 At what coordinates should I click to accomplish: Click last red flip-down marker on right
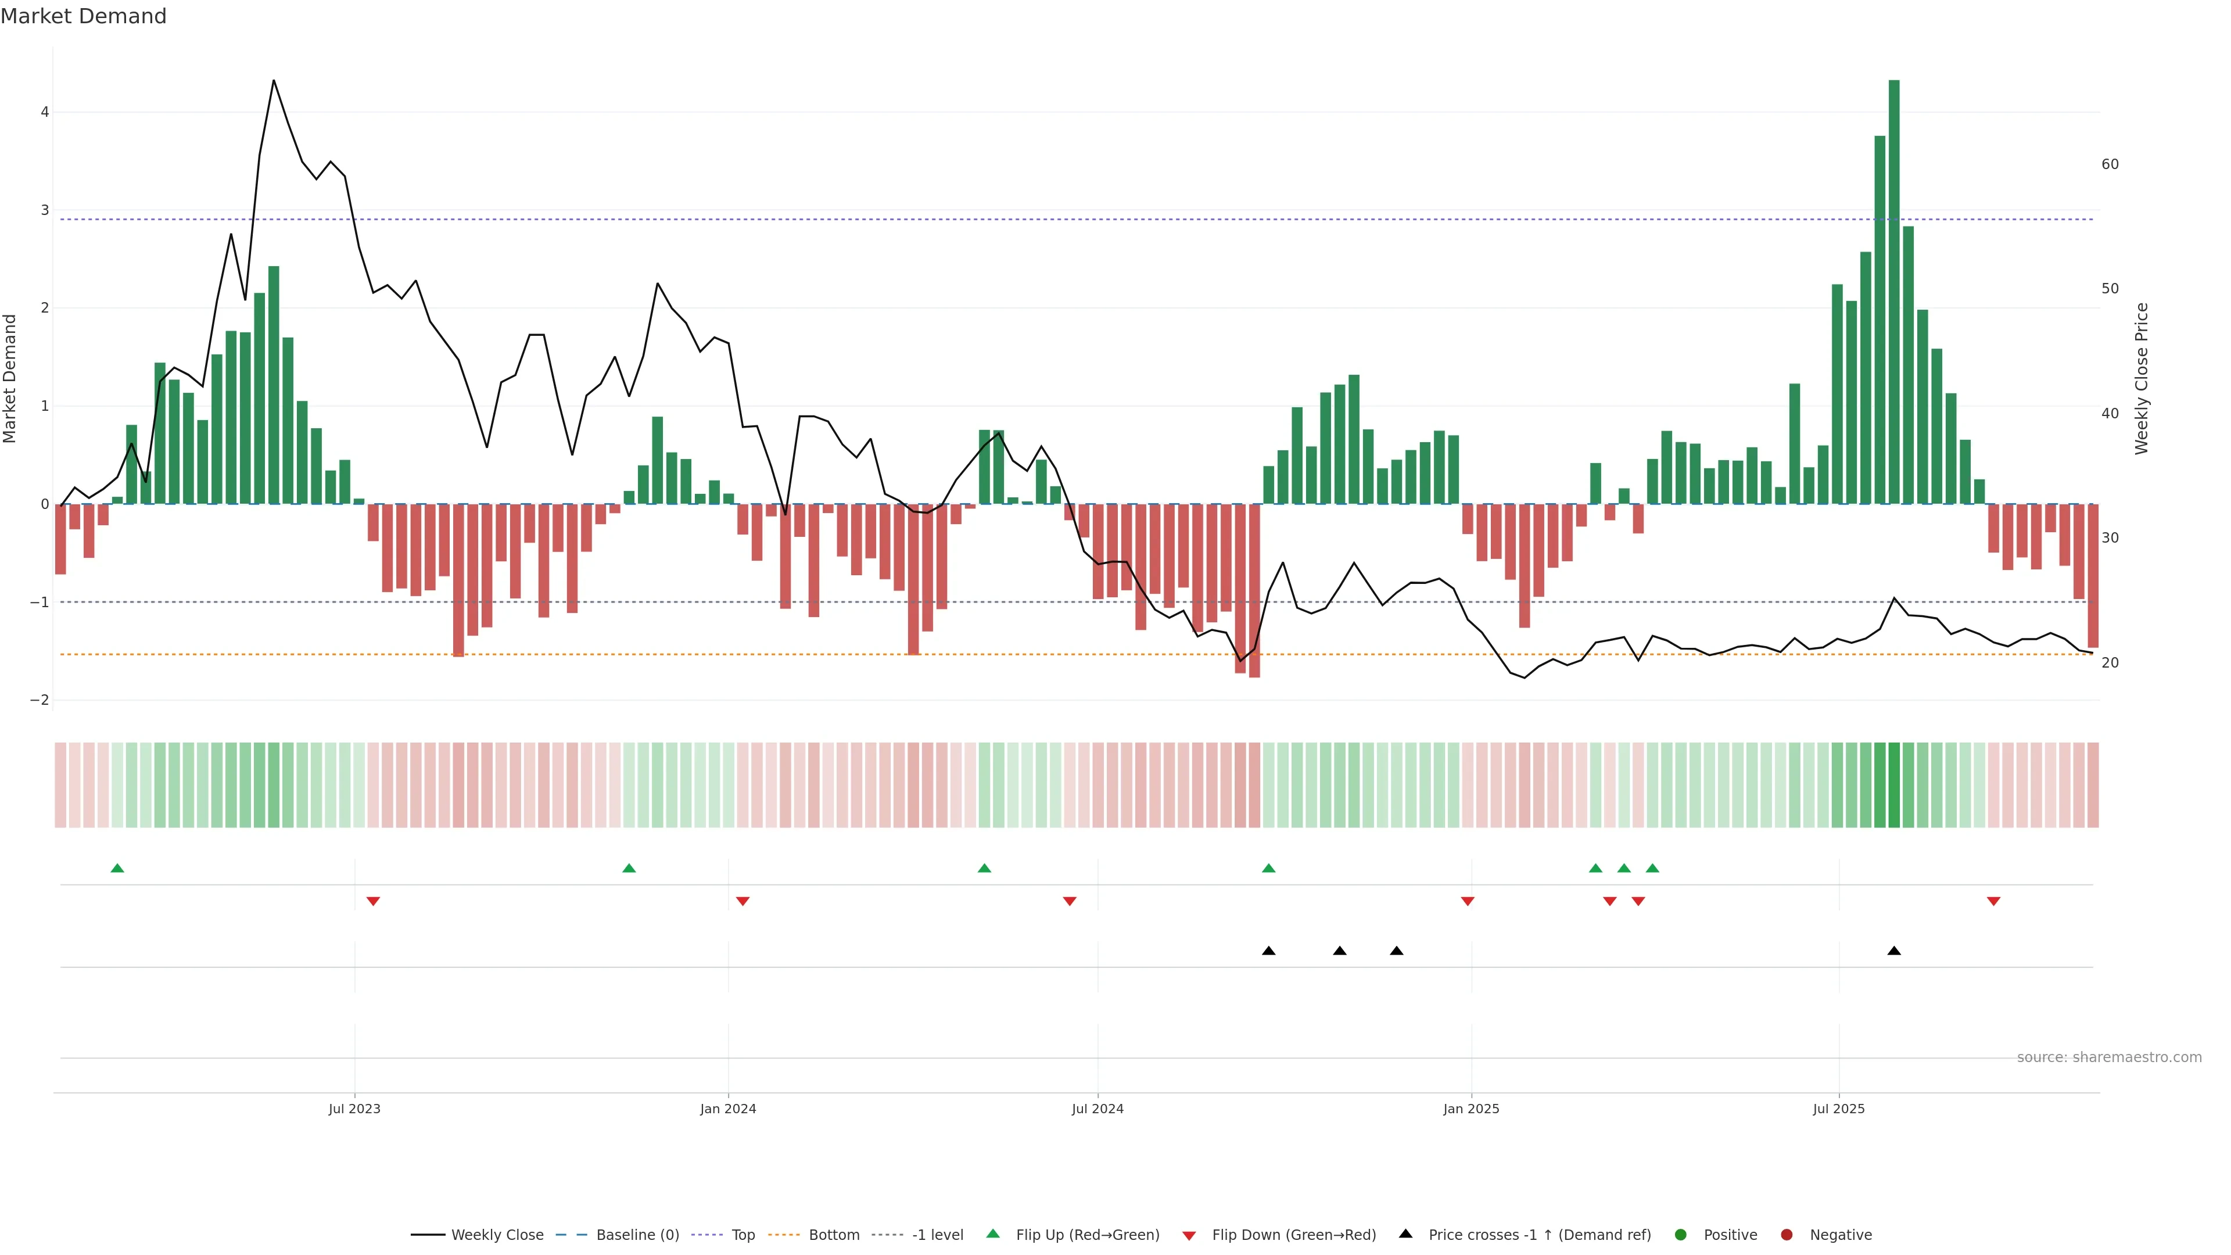coord(1994,902)
